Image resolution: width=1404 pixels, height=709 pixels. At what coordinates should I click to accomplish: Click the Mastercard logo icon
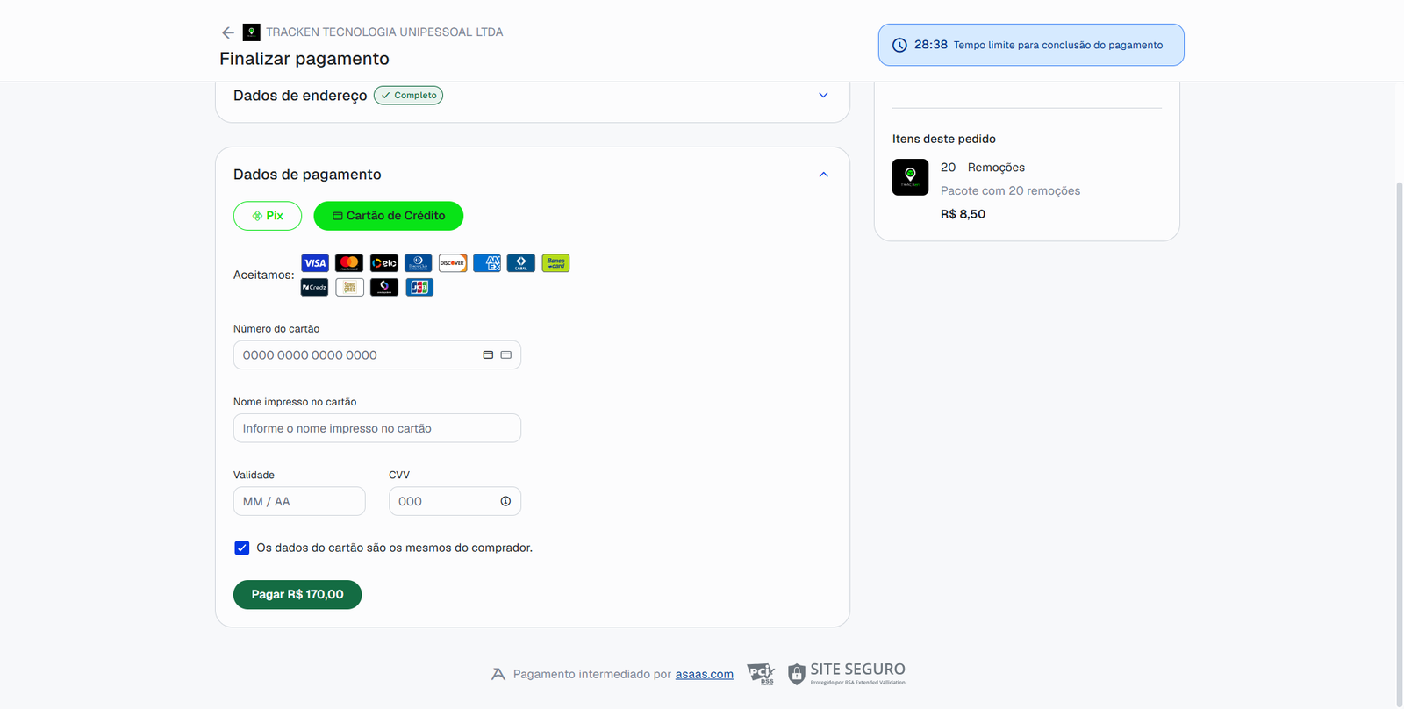click(349, 263)
